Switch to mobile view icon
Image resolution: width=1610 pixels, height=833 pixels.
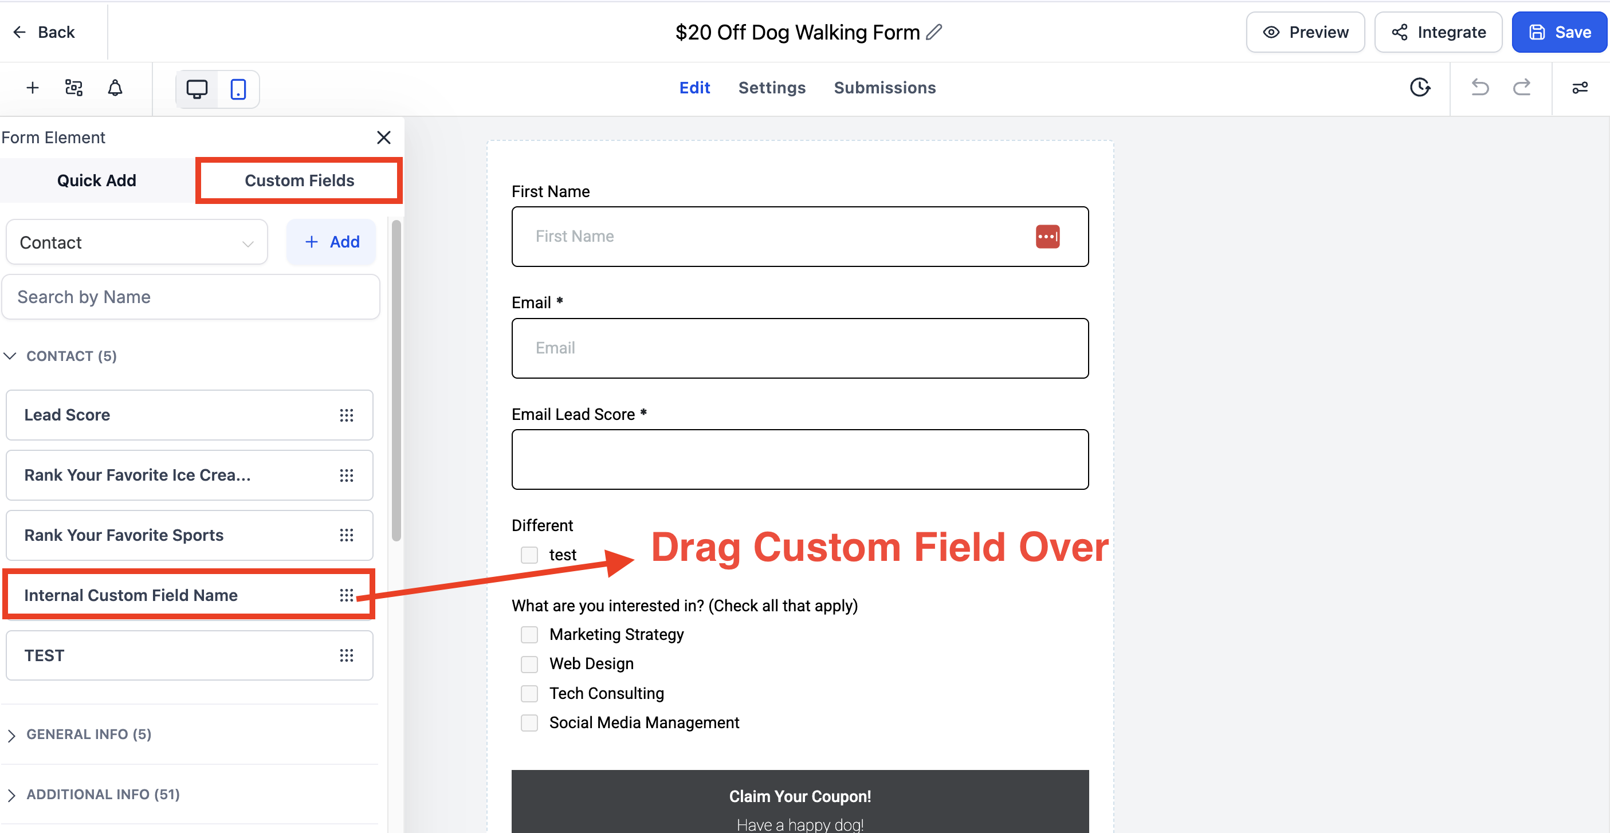click(238, 89)
